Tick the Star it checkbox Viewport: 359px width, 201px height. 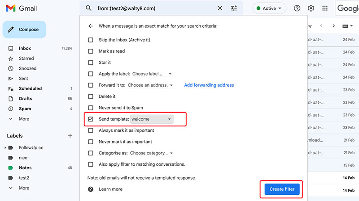click(x=91, y=63)
